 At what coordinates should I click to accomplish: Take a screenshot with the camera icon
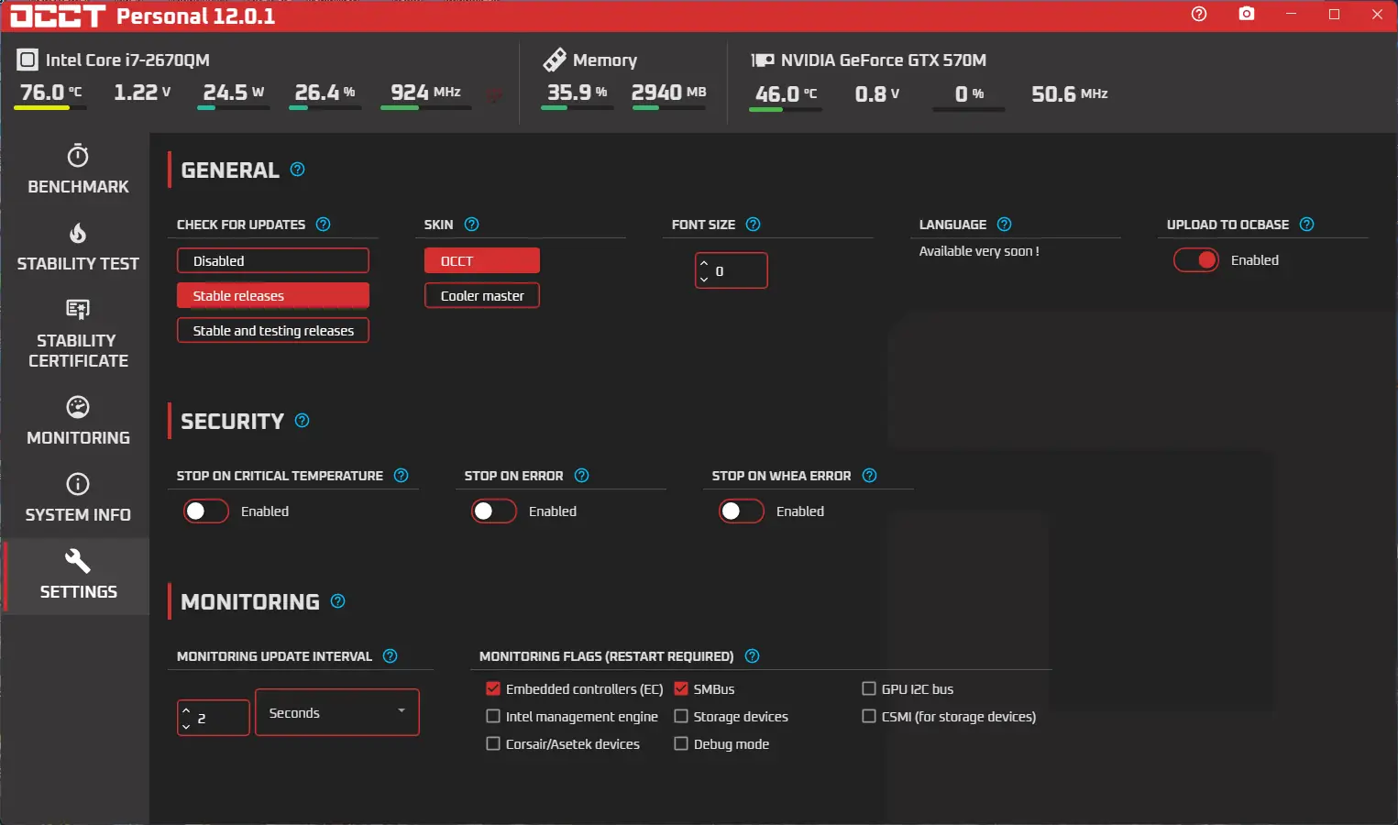point(1247,14)
